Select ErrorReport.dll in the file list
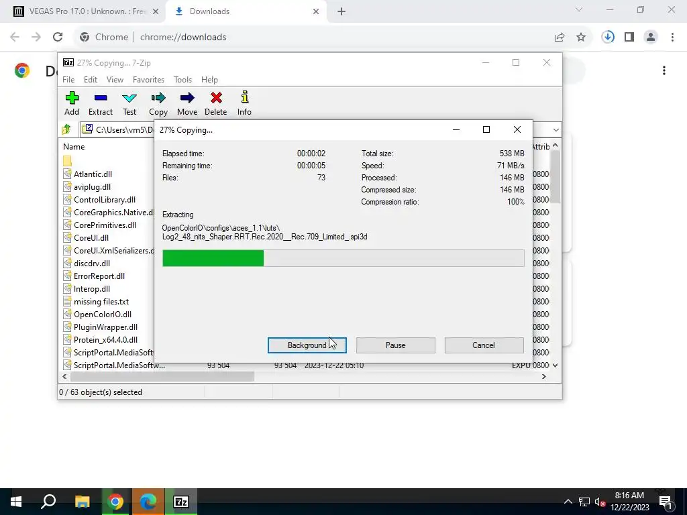This screenshot has width=687, height=515. (99, 276)
